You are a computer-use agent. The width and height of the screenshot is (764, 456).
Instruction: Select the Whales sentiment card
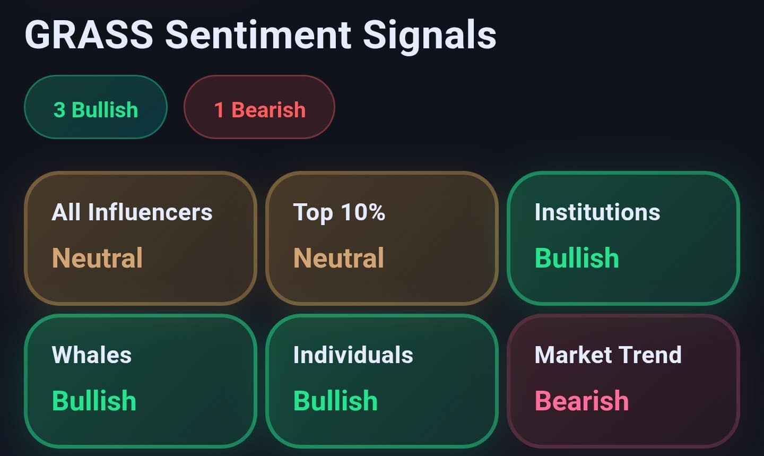pyautogui.click(x=141, y=381)
